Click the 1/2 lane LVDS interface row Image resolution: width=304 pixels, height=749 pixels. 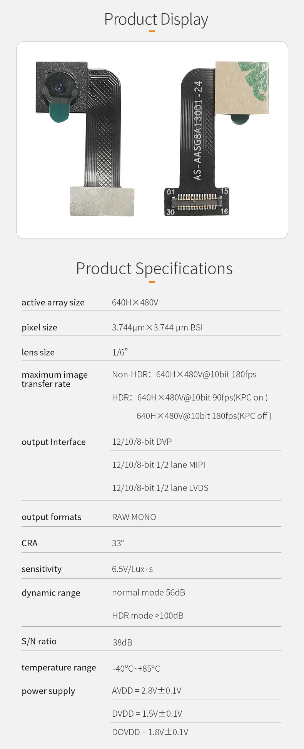coord(160,488)
